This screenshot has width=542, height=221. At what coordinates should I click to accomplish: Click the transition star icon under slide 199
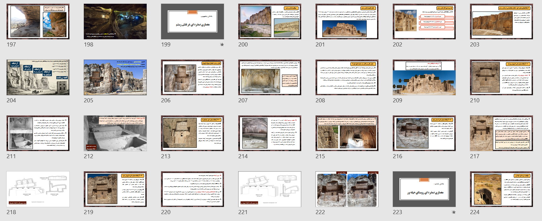click(222, 45)
